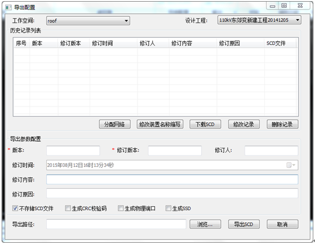Click the 导出SCD button

(x=243, y=224)
